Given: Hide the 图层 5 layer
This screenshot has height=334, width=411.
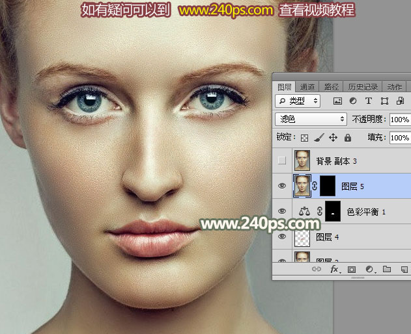Looking at the screenshot, I should tap(282, 186).
